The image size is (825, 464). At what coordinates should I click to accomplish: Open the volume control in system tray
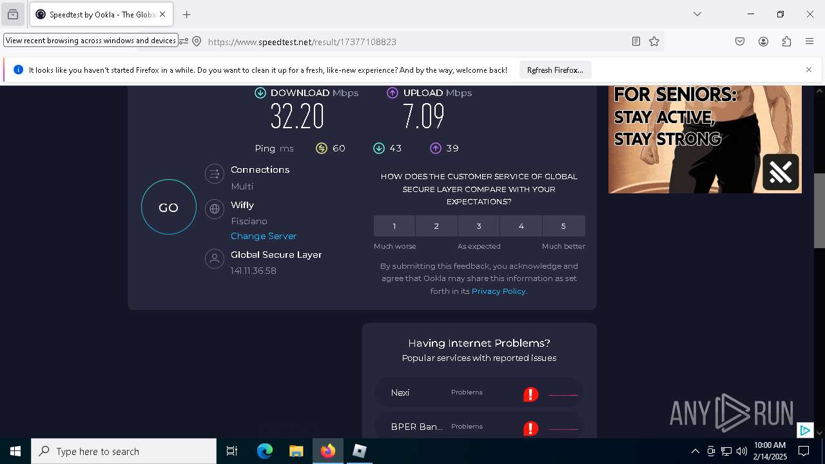pyautogui.click(x=742, y=451)
